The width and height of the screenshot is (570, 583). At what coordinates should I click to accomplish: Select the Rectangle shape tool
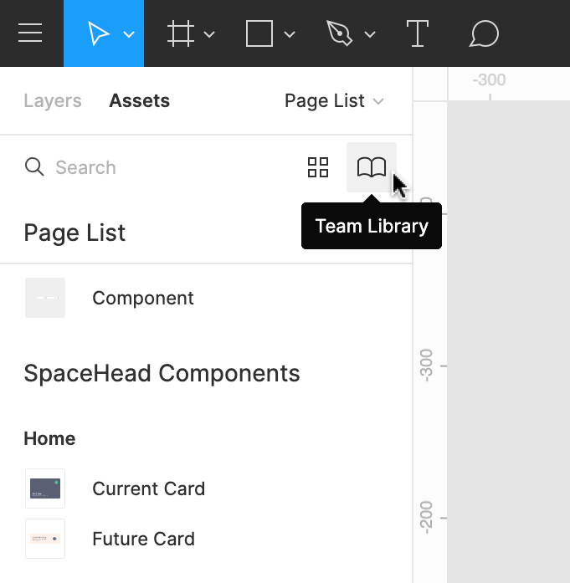click(259, 33)
